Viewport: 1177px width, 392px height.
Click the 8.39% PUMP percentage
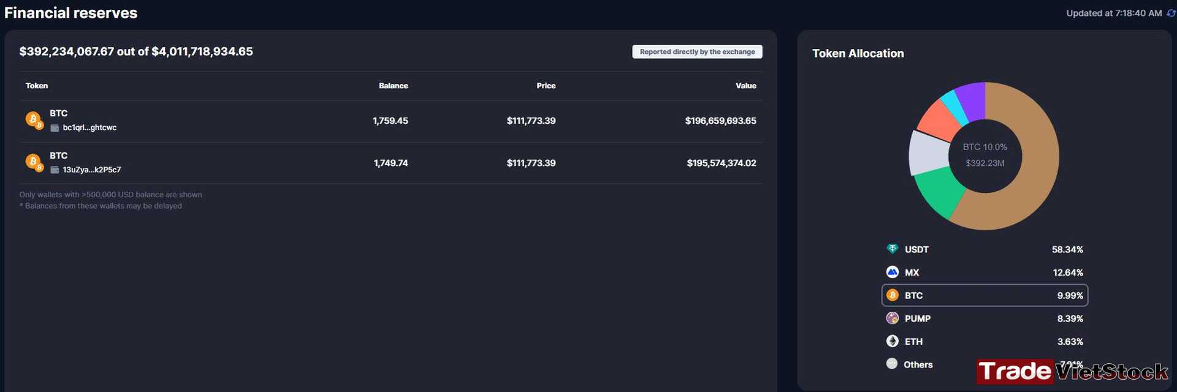(x=1070, y=318)
